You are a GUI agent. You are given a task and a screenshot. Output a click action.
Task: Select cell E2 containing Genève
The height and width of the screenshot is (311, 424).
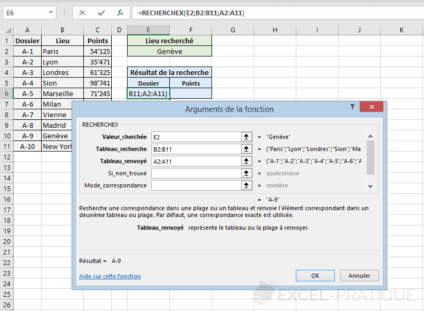click(169, 51)
